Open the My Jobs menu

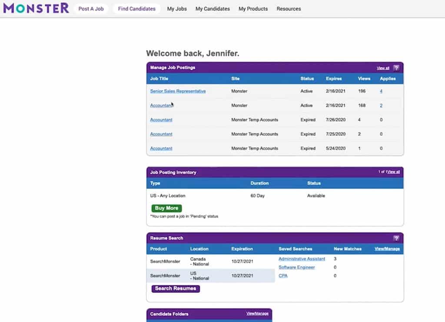[x=177, y=9]
